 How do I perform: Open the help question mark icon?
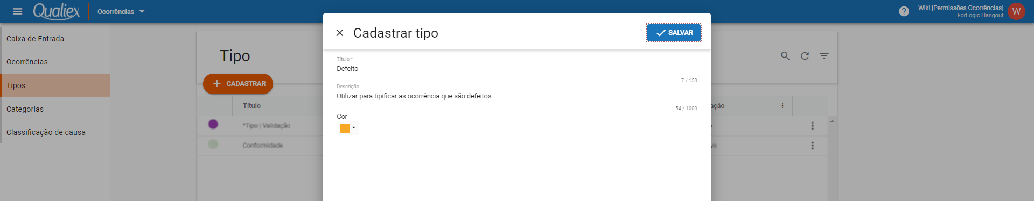[904, 11]
